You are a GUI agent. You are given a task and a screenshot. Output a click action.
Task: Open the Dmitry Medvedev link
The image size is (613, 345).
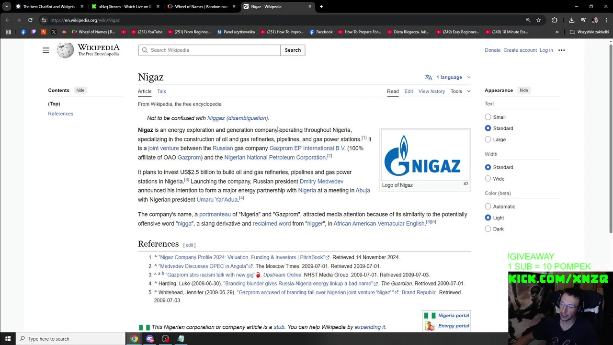pyautogui.click(x=321, y=181)
